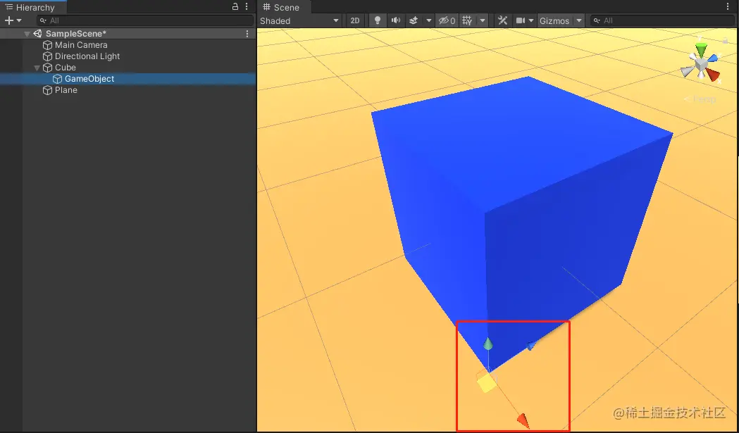Screen dimensions: 739x433
Task: Open the camera settings dropdown arrow
Action: 531,20
